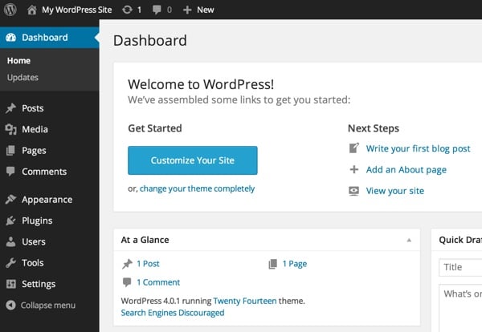
Task: Open the New content menu
Action: (198, 10)
